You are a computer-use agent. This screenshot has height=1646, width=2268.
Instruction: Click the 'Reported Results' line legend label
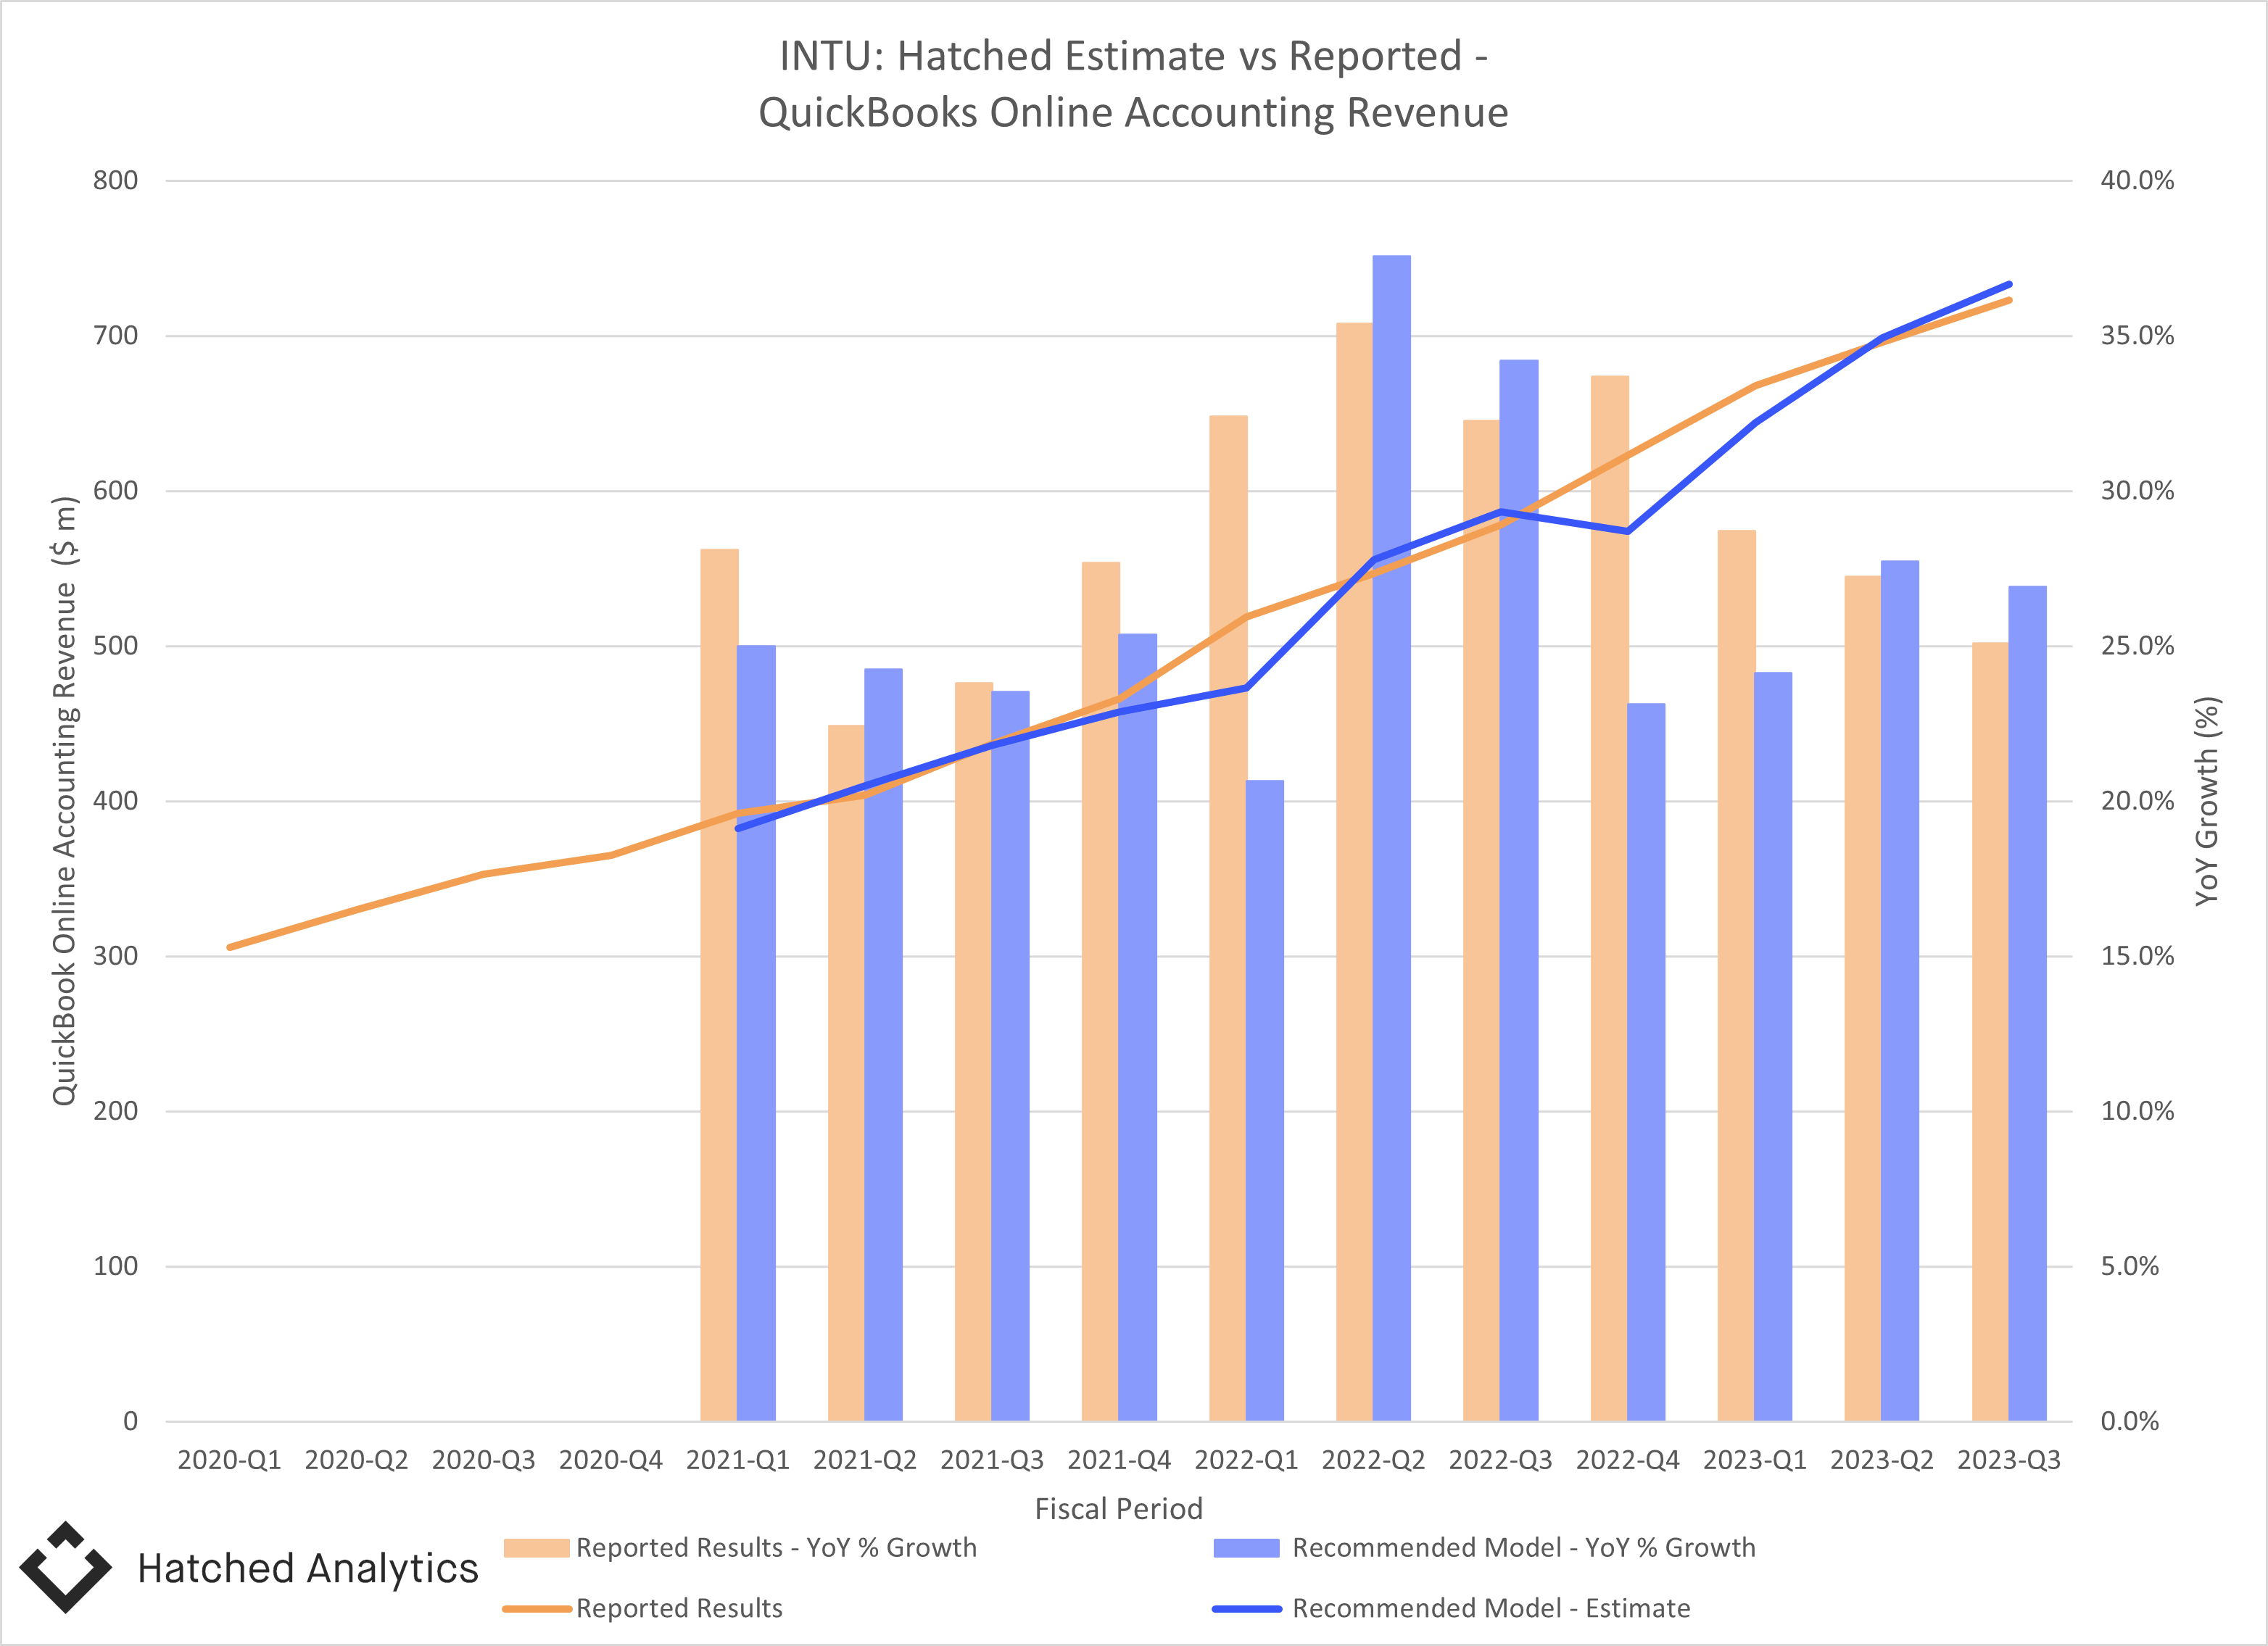pos(679,1608)
